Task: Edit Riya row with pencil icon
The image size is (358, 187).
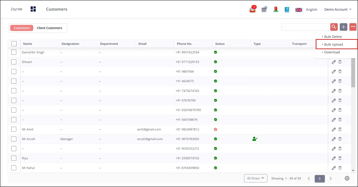Action: [x=334, y=158]
